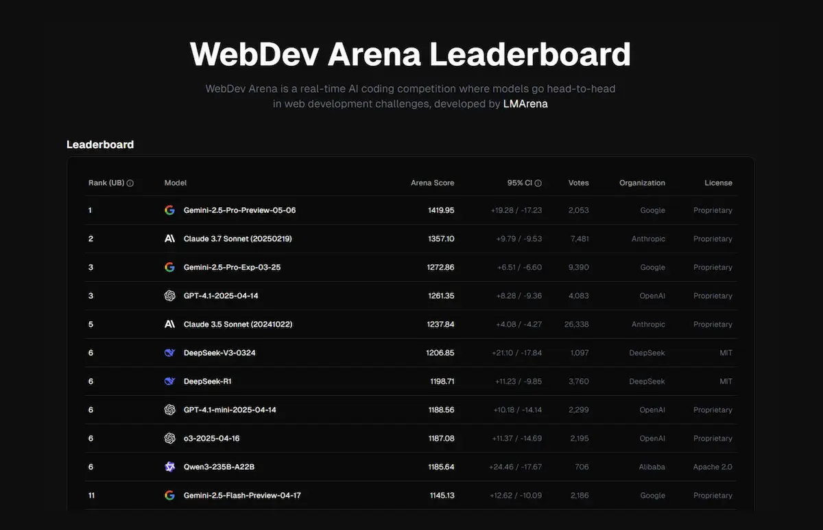Open the LMArena link in the description
This screenshot has width=823, height=530.
(525, 104)
